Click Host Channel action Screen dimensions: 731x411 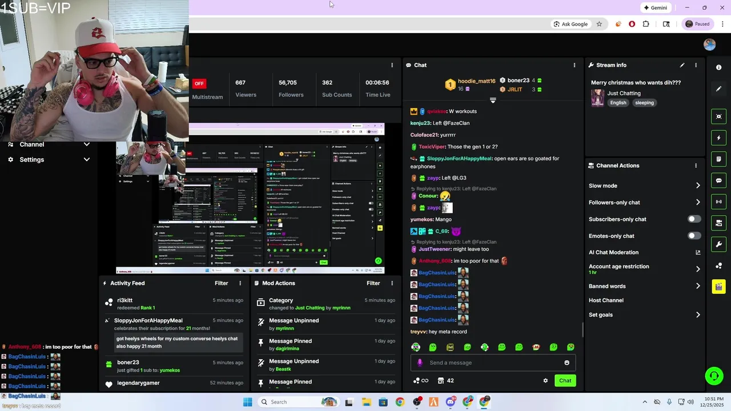tap(606, 300)
